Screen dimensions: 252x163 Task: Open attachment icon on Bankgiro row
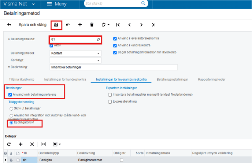click(x=11, y=160)
